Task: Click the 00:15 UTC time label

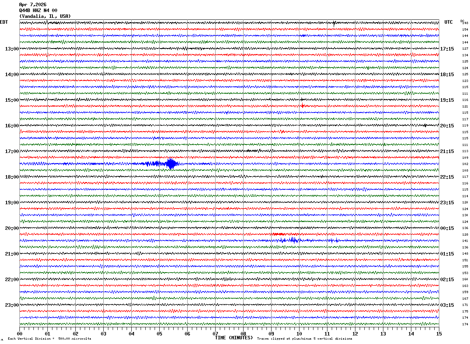Action: tap(447, 228)
